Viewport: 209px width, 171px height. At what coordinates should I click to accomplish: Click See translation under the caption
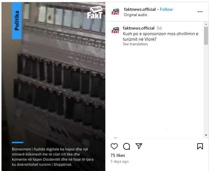pyautogui.click(x=135, y=44)
